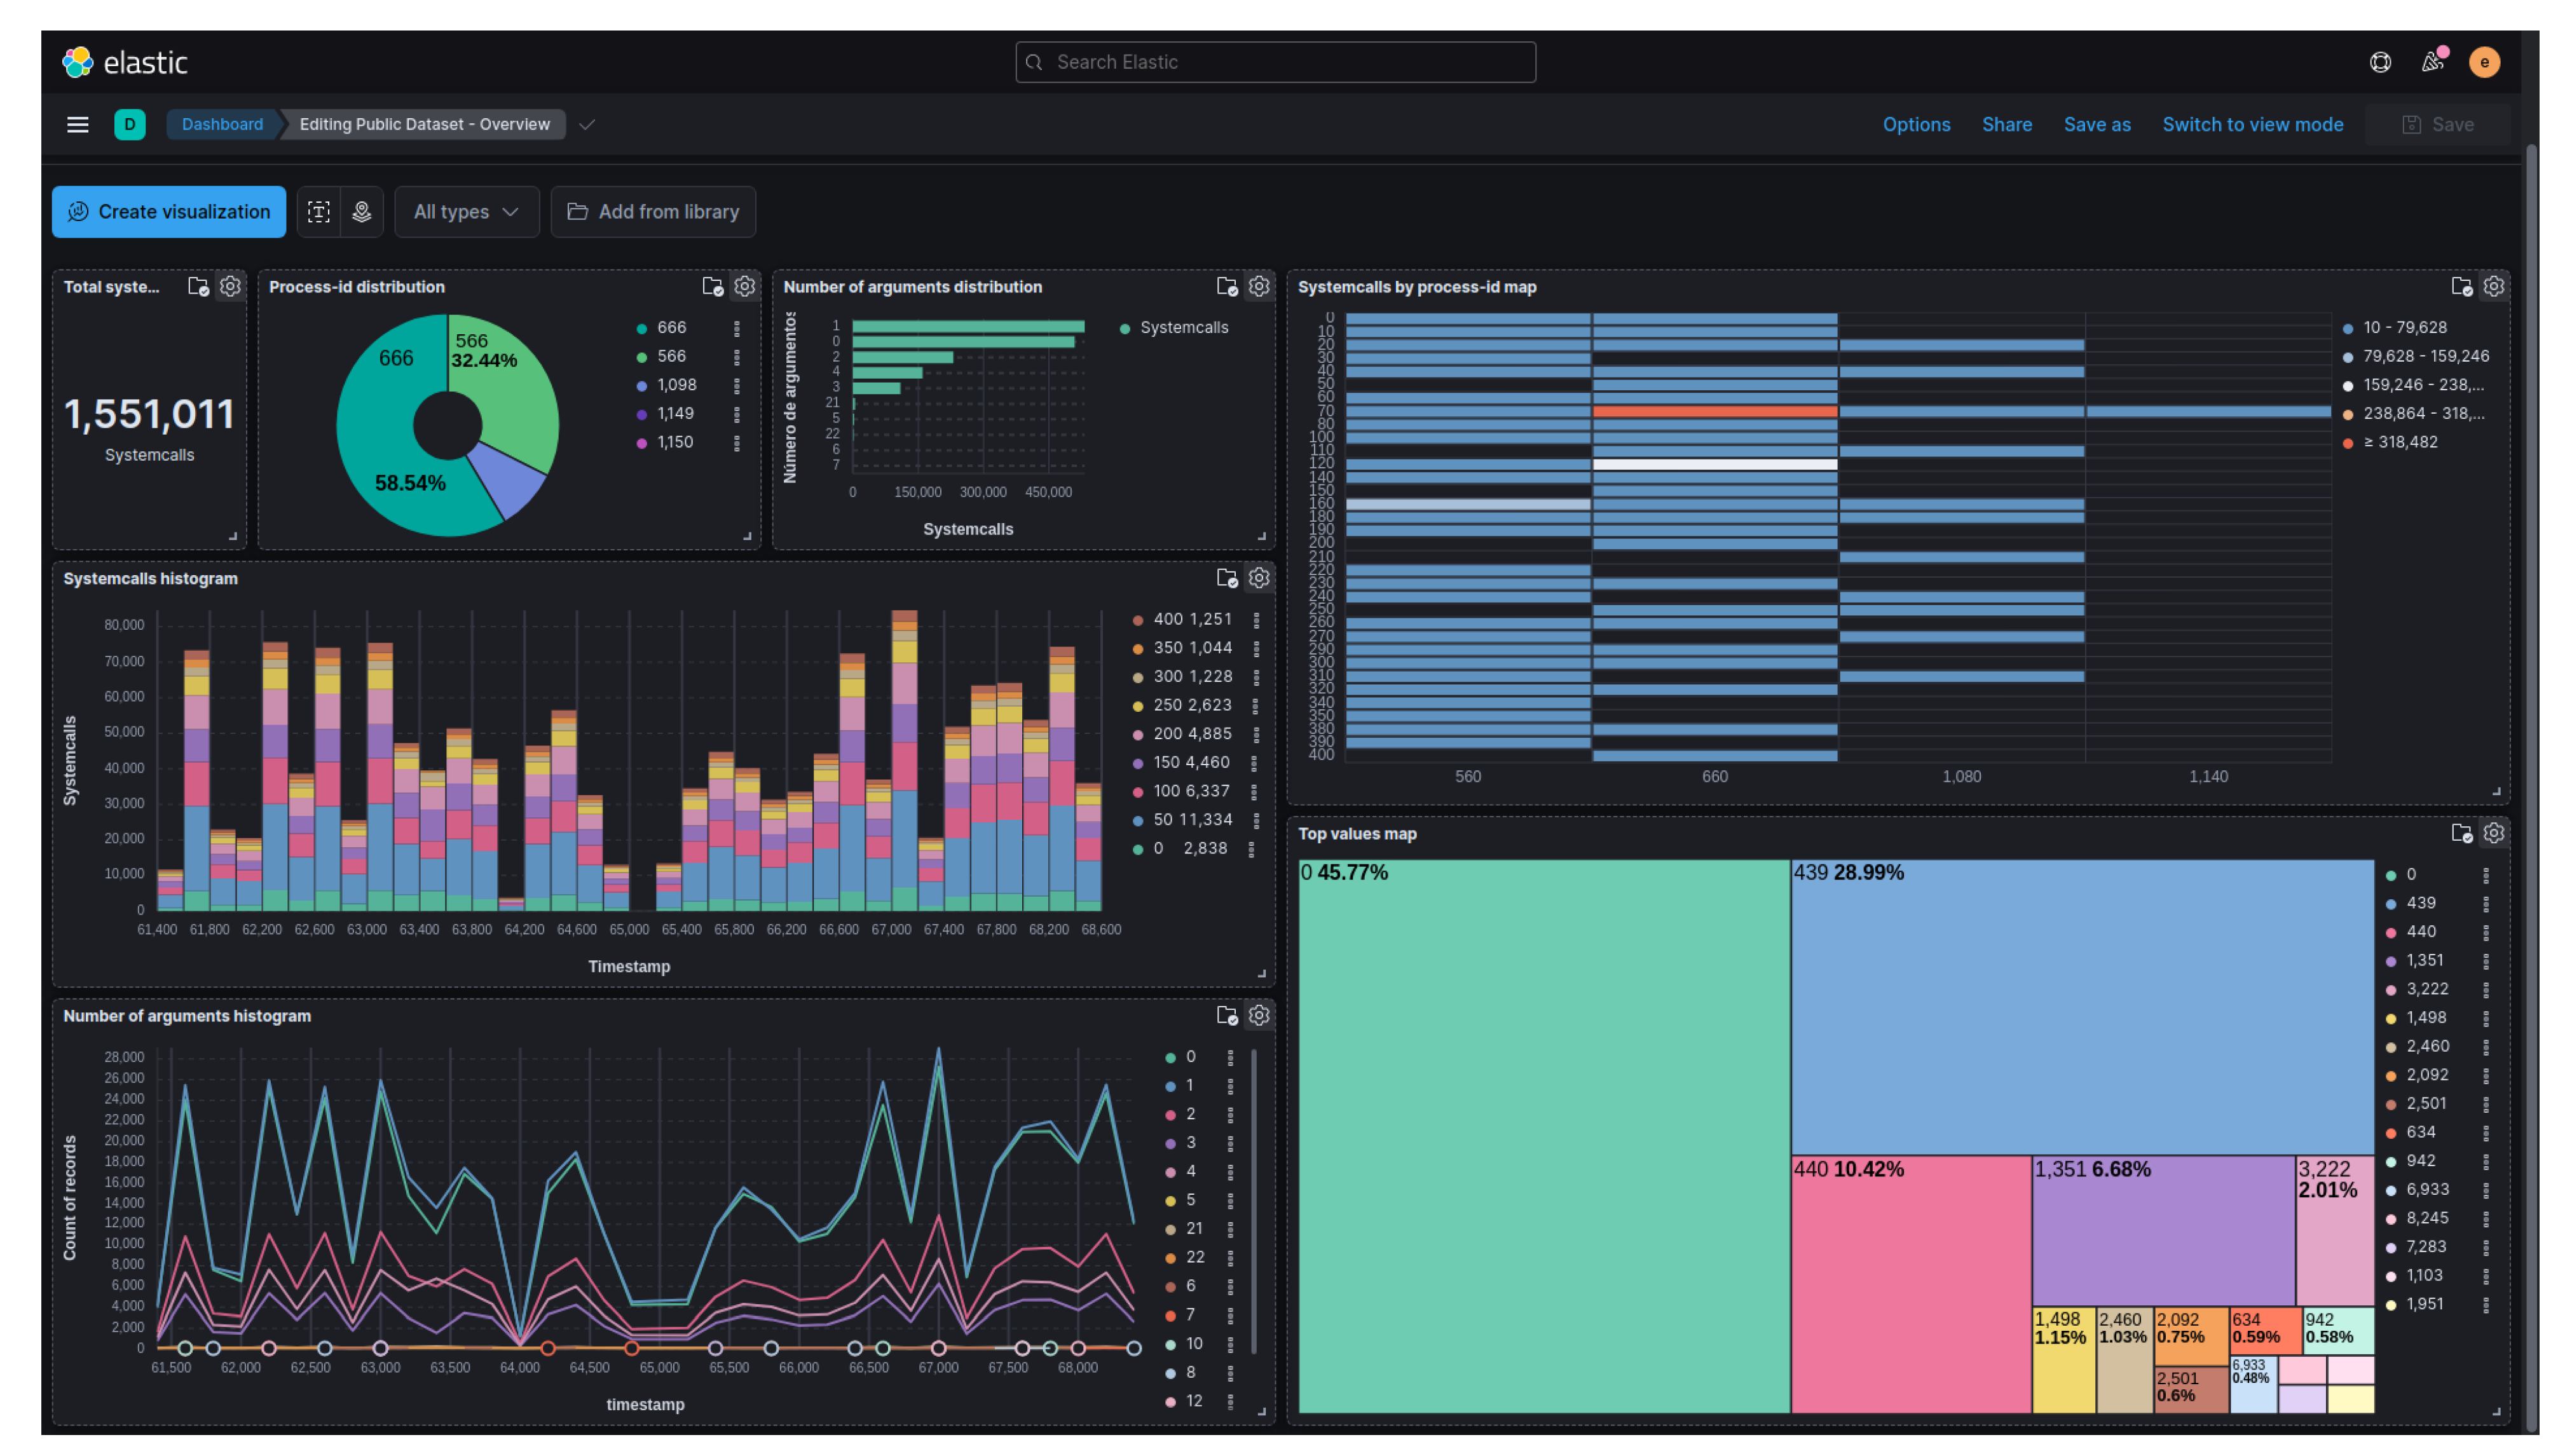Open the newsfeed celebration icon

coord(2432,62)
